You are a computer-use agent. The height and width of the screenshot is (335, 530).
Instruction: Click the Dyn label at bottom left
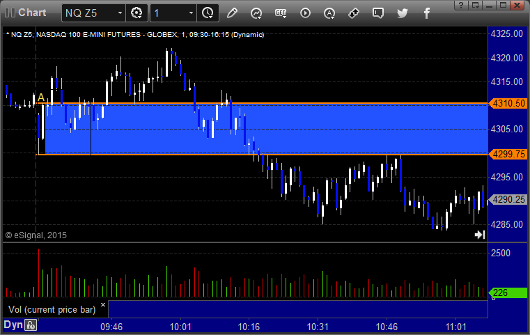pyautogui.click(x=13, y=325)
